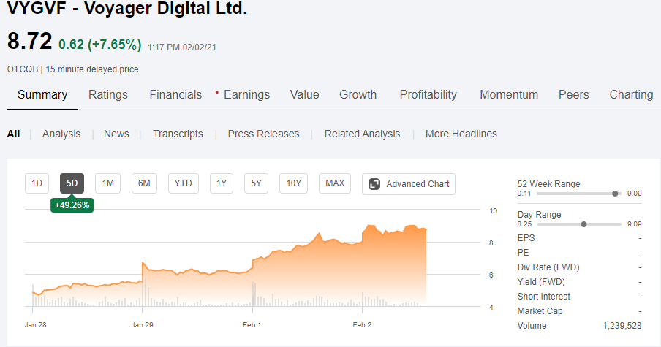The height and width of the screenshot is (347, 661).
Task: Click the PE label
Action: click(523, 253)
